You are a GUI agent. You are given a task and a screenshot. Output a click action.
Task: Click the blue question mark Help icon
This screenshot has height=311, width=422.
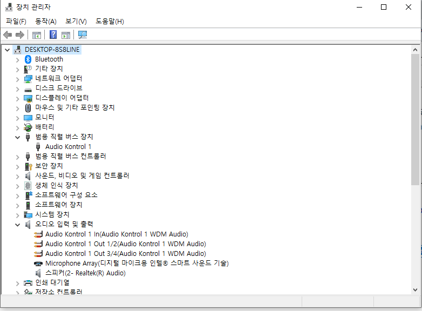[x=53, y=35]
